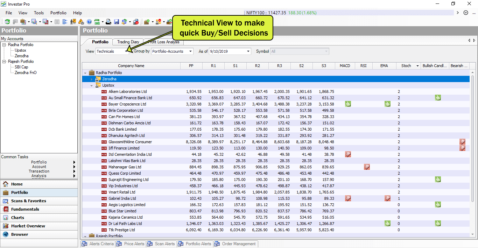Screen dimensions: 478x248
Task: Click the Save toolbar icon
Action: 117,21
